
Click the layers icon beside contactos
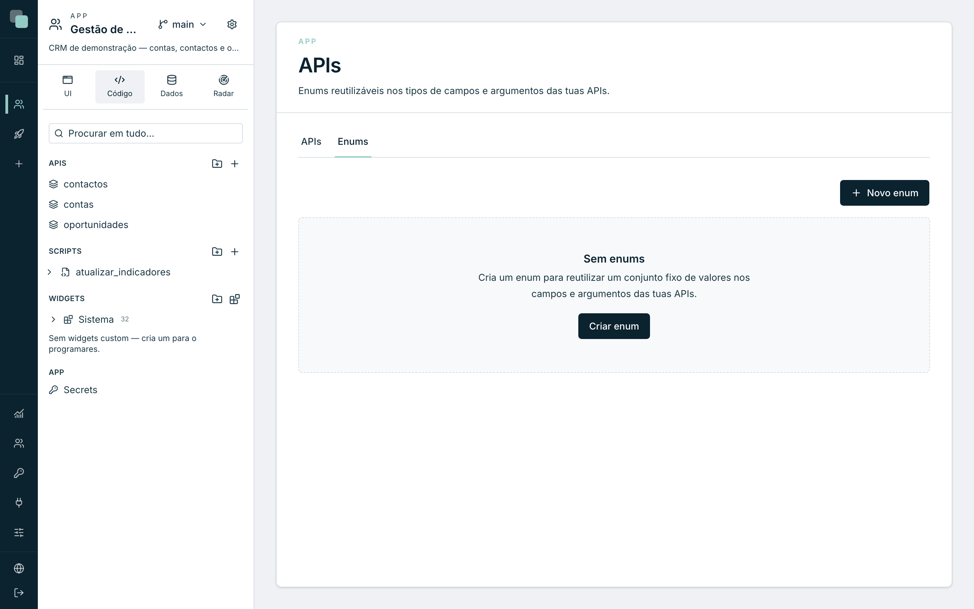[x=53, y=184]
